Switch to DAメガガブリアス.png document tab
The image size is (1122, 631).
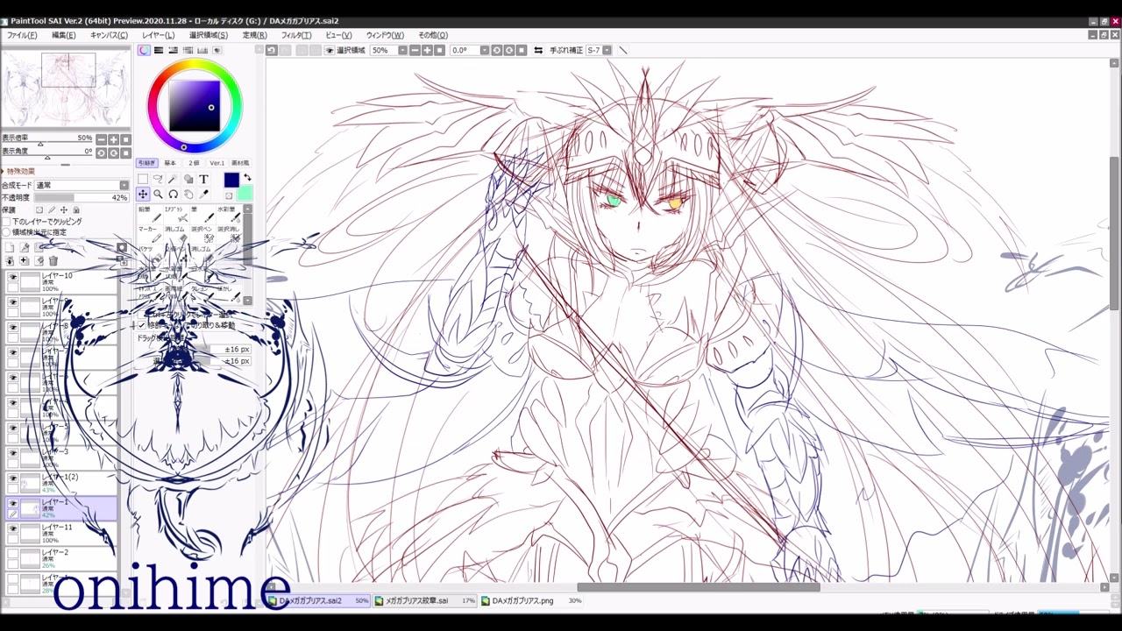(531, 601)
